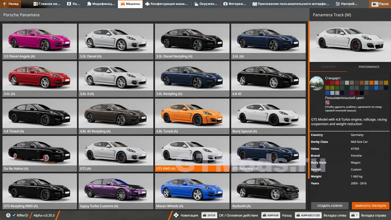
Task: Switch to the PERFORMANCE tab
Action: coord(369,67)
